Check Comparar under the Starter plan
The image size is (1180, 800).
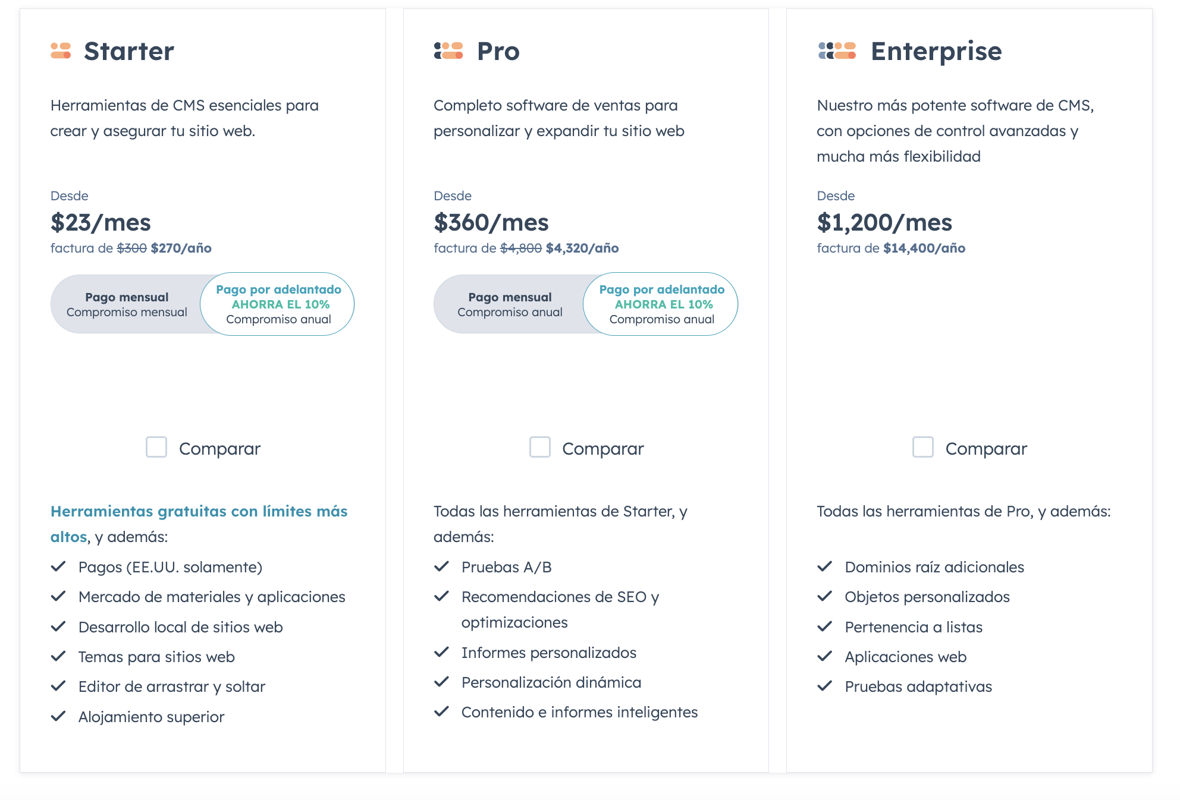[156, 447]
